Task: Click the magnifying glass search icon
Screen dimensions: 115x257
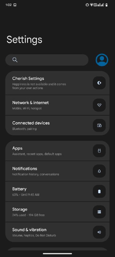Action: point(15,60)
